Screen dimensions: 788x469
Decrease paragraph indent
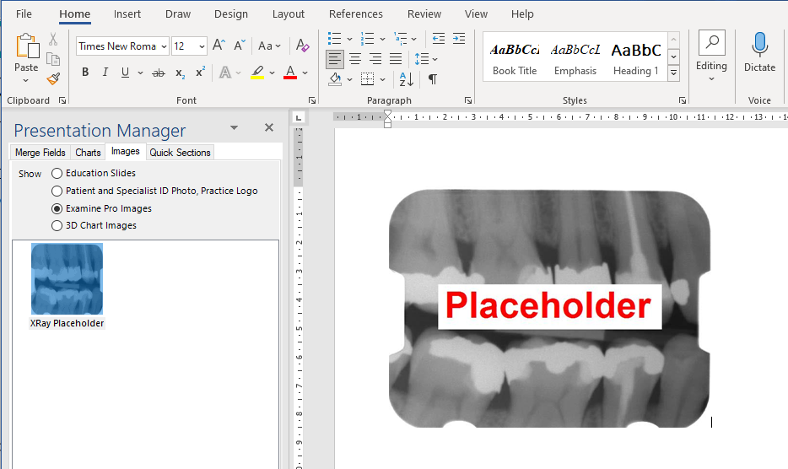tap(438, 38)
